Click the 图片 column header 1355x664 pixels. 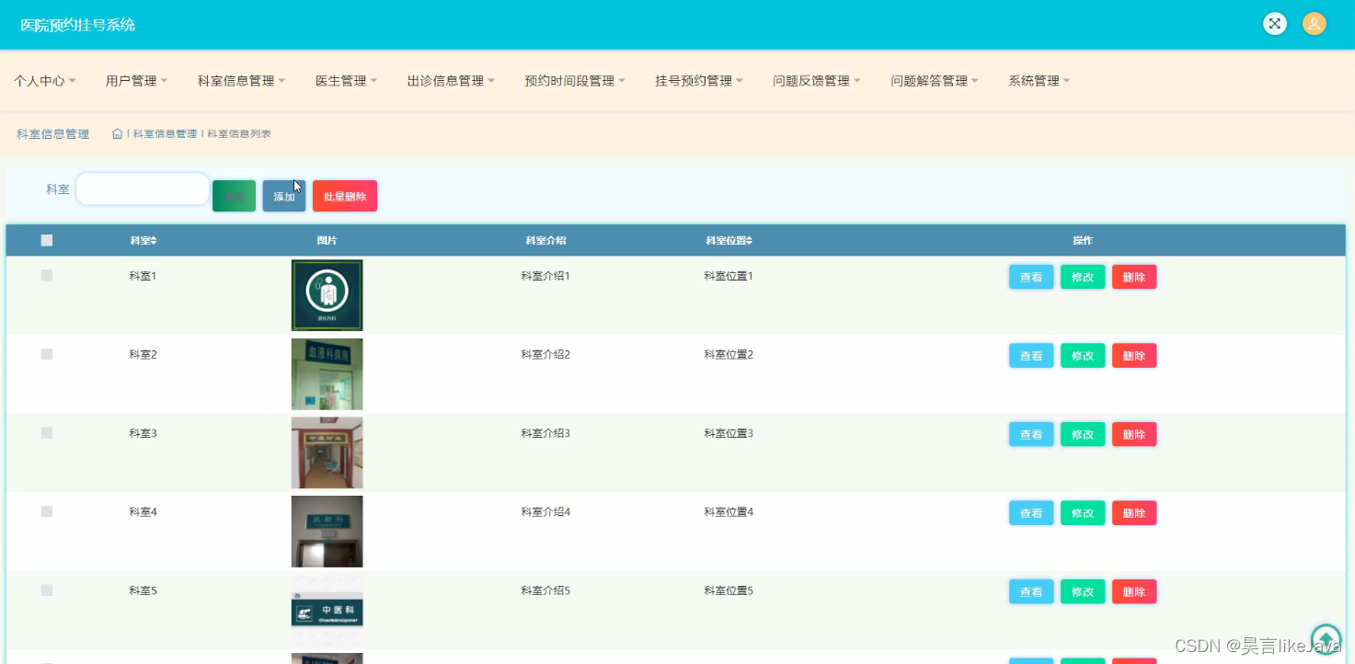pos(327,241)
